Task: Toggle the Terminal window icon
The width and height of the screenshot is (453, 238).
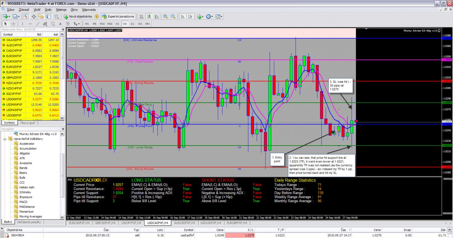Action: [x=49, y=16]
